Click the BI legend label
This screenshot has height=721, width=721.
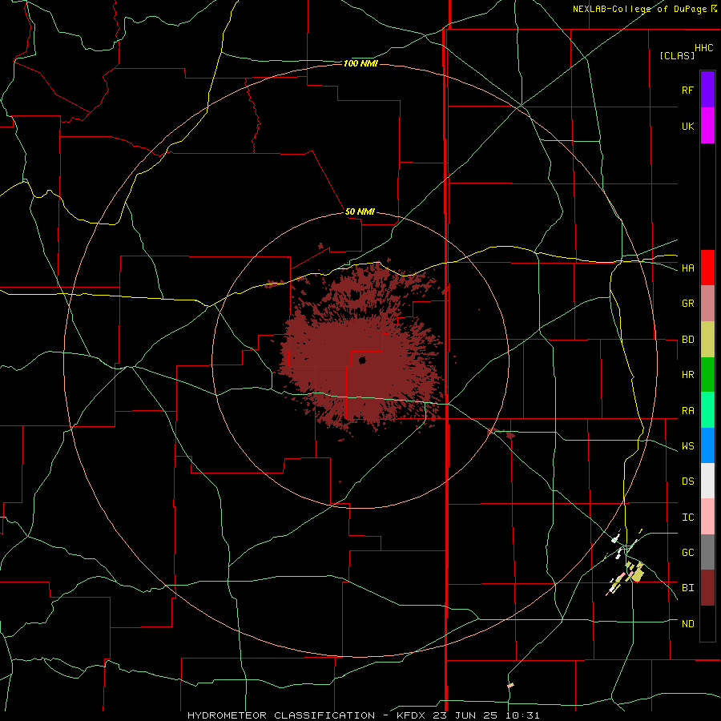pyautogui.click(x=687, y=588)
